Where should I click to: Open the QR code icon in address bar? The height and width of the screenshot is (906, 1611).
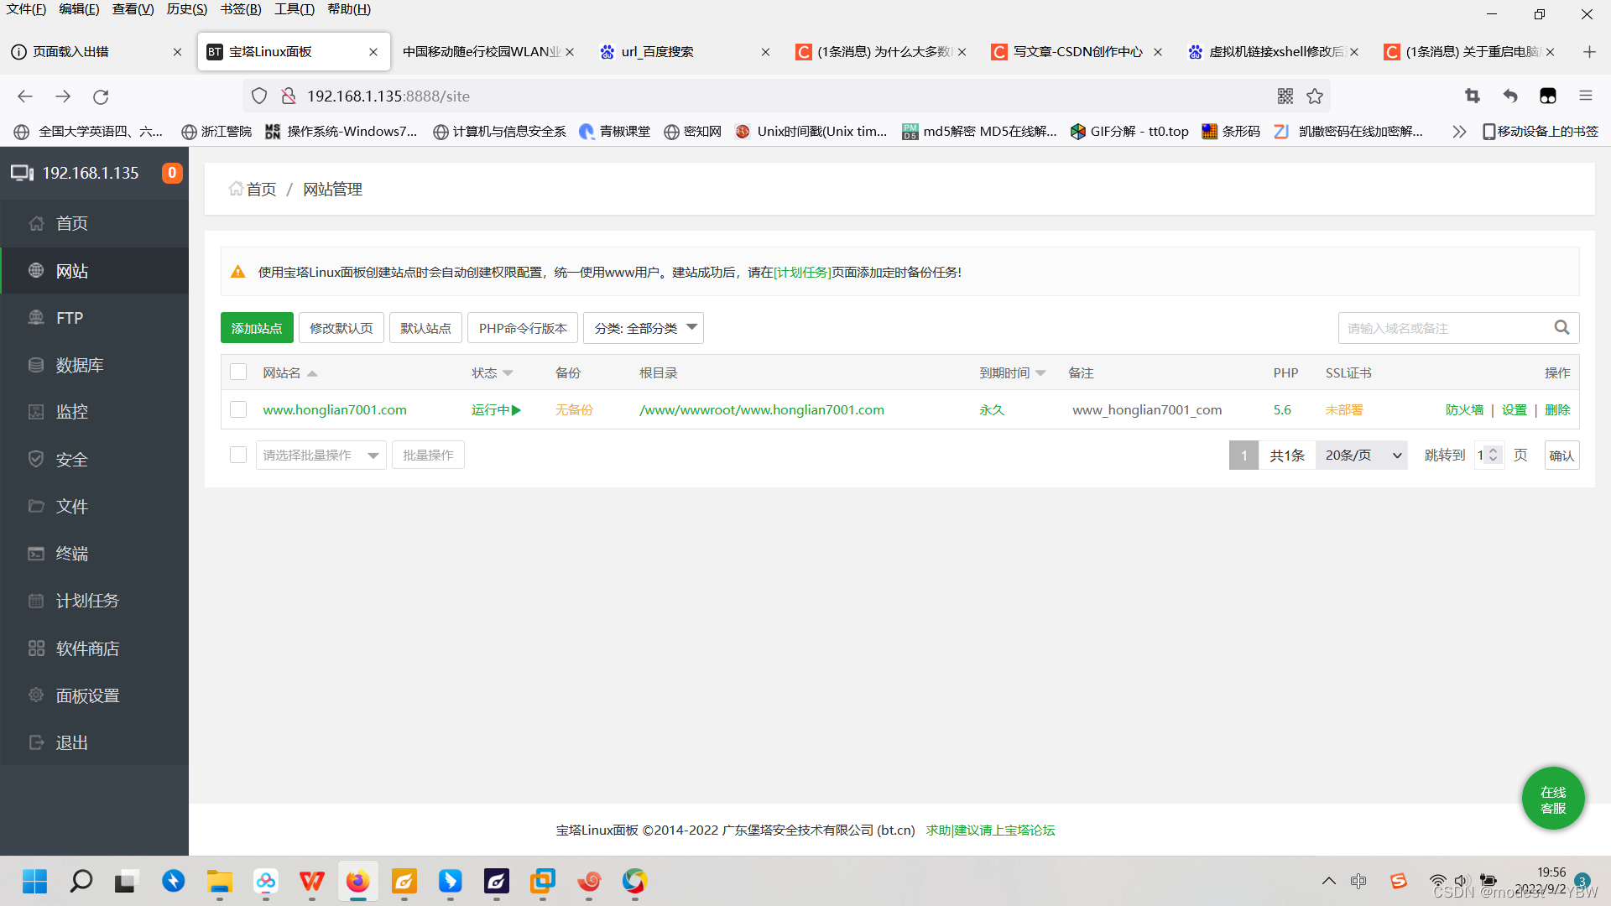1285,96
